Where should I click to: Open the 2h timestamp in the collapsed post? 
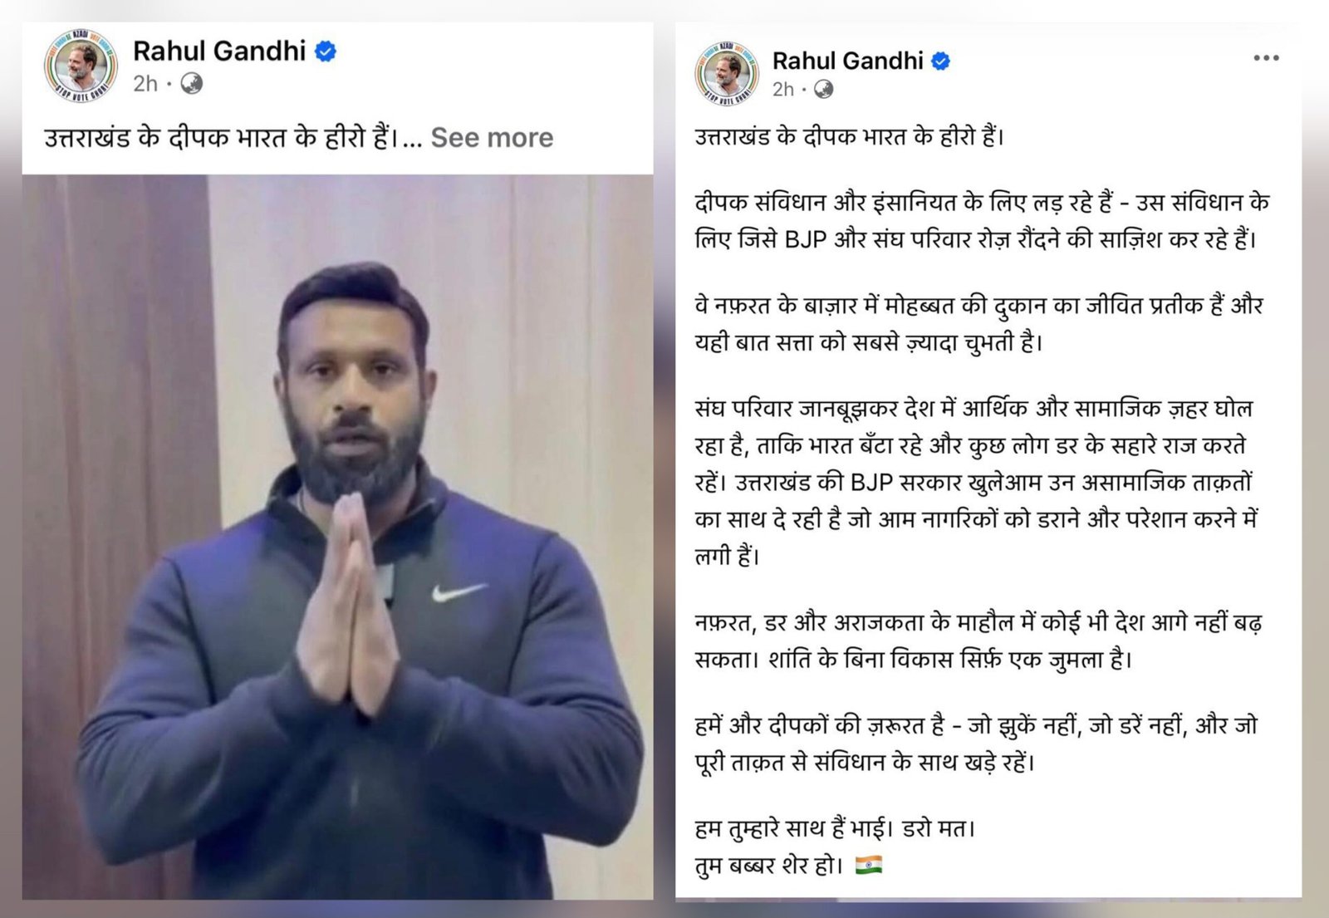[x=145, y=84]
